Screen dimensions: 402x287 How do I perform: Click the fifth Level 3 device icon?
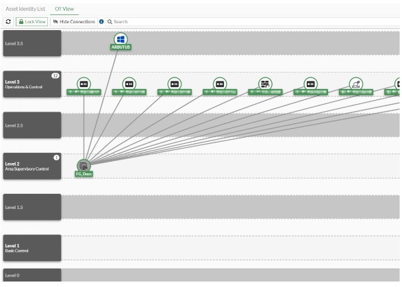(x=265, y=84)
